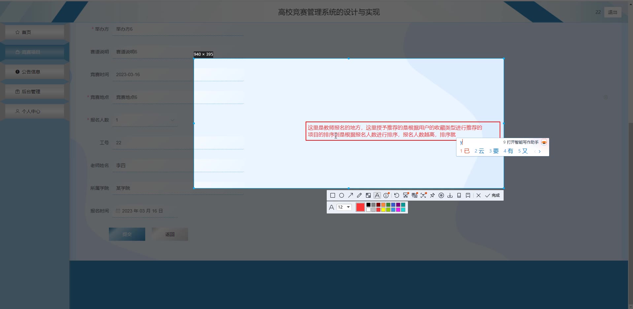Viewport: 633px width, 309px height.
Task: Click the text recognition OCR icon
Action: pyautogui.click(x=423, y=195)
